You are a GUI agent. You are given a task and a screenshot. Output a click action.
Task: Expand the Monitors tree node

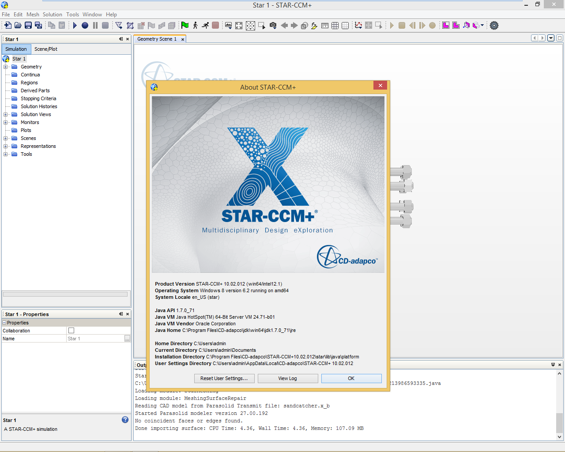coord(6,123)
